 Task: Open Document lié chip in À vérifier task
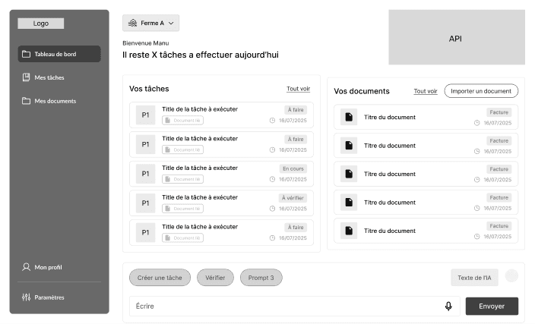pyautogui.click(x=183, y=209)
